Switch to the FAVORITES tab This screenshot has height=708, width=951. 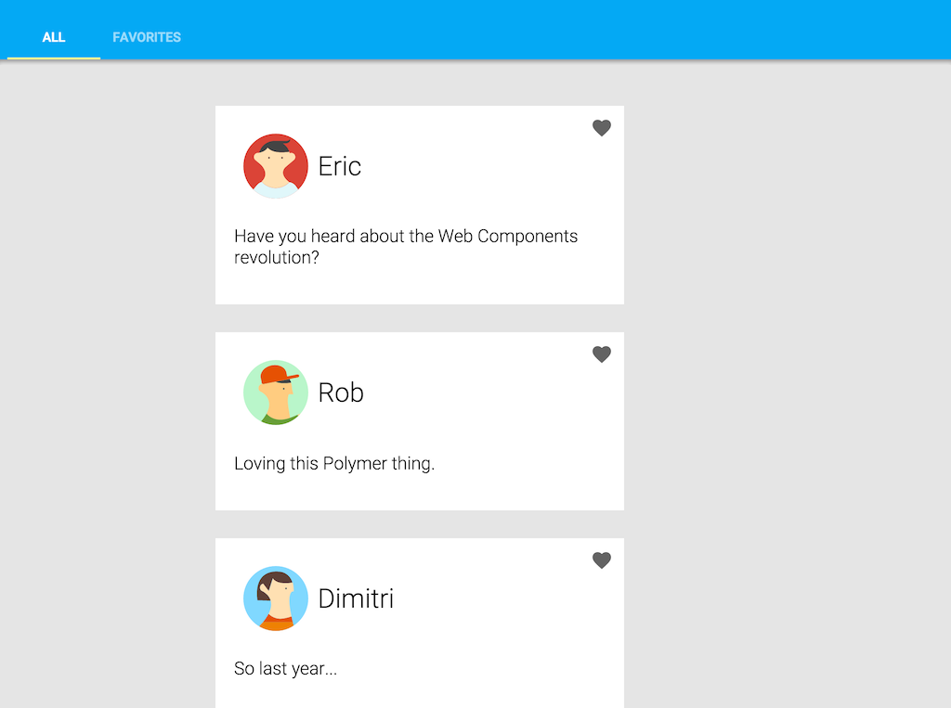tap(147, 37)
